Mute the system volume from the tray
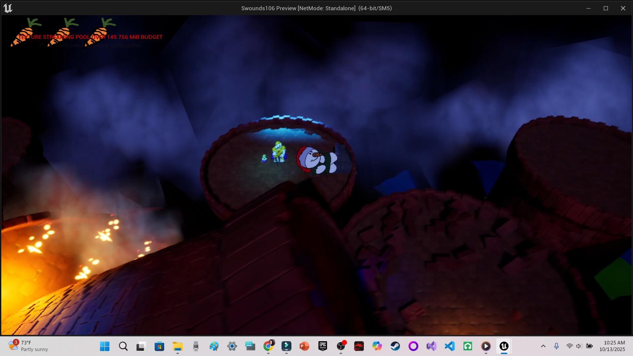 (x=579, y=346)
